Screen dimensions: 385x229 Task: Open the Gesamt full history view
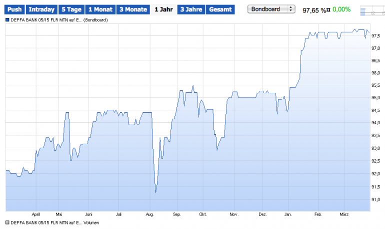(x=220, y=9)
